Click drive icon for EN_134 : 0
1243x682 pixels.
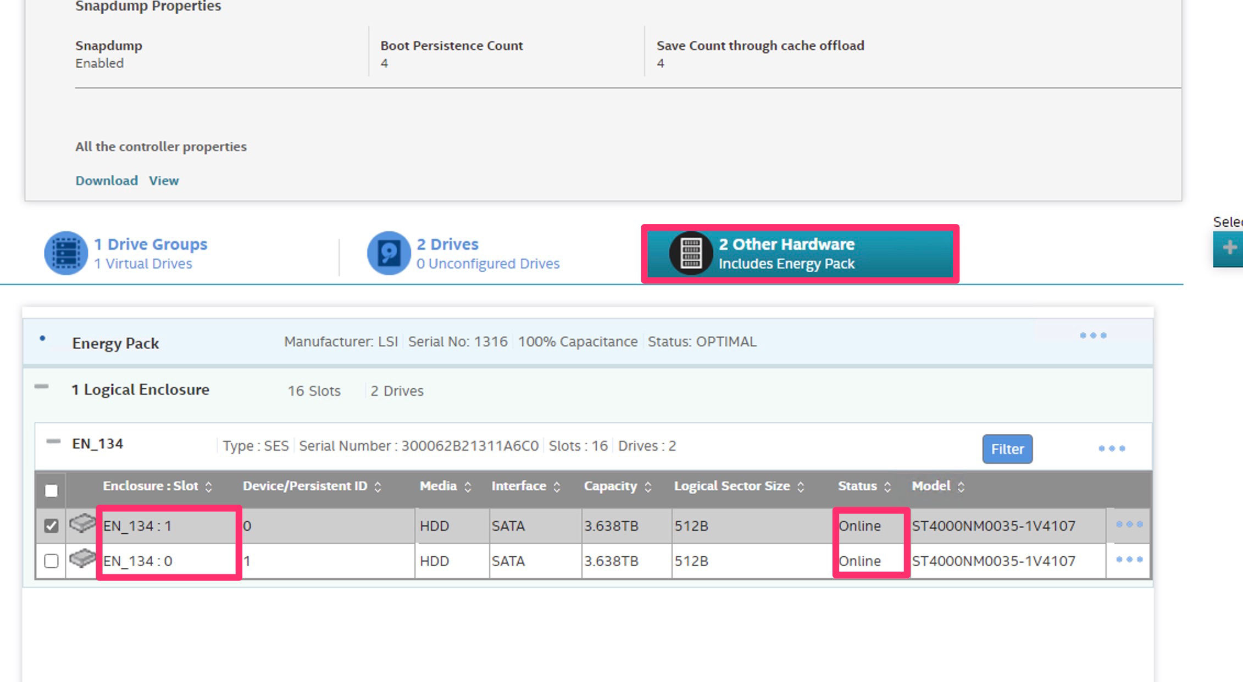82,559
